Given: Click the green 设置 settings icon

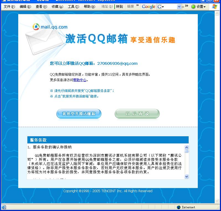Looking at the screenshot, I should (193, 7).
